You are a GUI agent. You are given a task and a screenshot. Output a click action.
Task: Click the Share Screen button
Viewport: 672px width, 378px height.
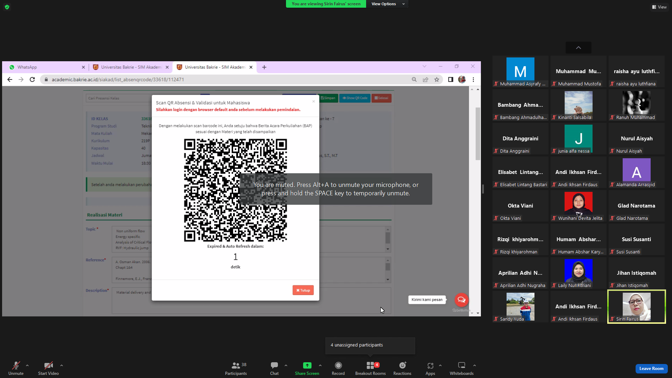click(307, 368)
